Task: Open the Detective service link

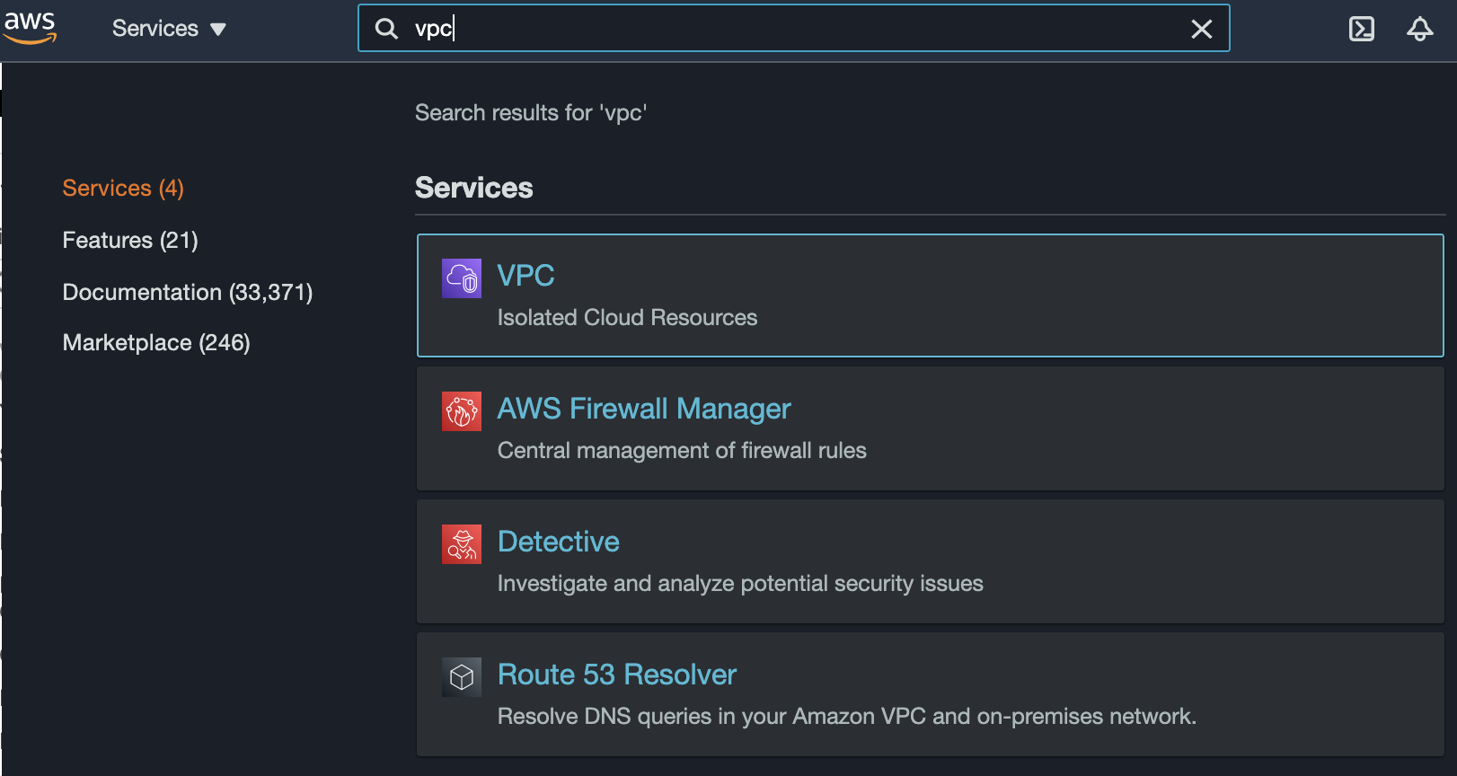Action: [x=558, y=542]
